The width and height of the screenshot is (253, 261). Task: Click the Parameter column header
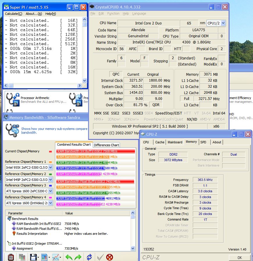click(34, 213)
